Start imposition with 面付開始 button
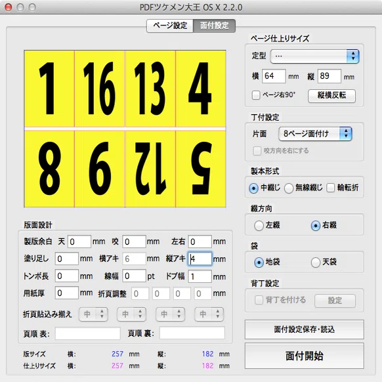This screenshot has height=382, width=382. pyautogui.click(x=305, y=356)
